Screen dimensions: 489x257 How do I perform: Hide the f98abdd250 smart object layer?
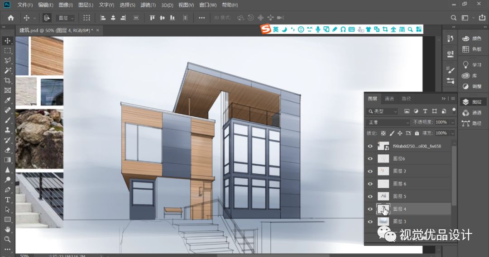(x=370, y=146)
